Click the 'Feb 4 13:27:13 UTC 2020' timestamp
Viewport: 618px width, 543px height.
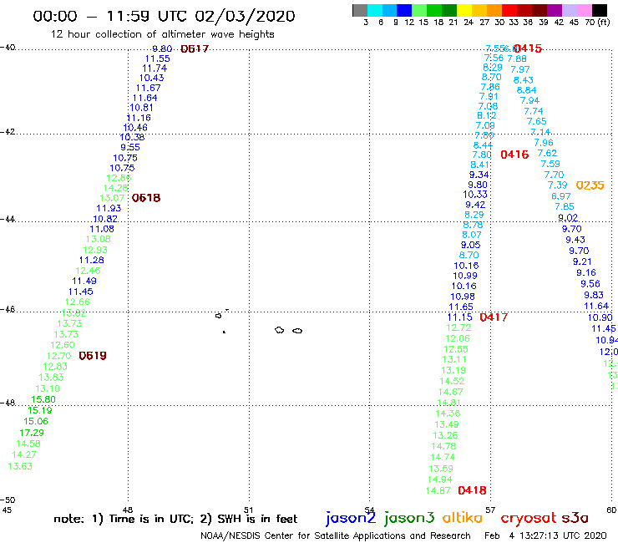tap(545, 535)
